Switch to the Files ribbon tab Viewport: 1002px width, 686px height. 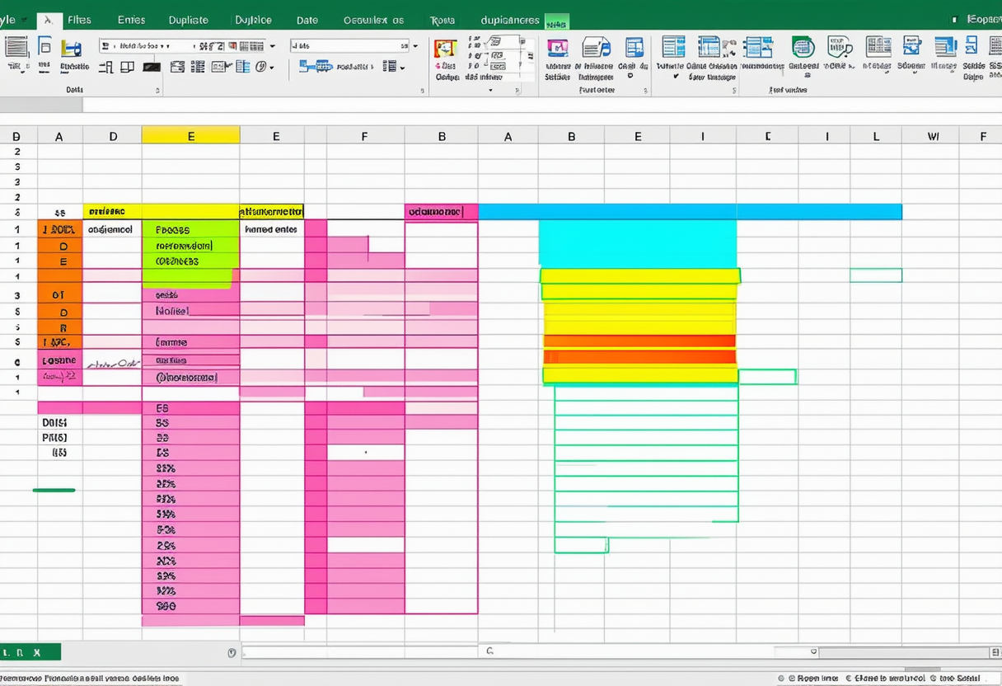[x=79, y=20]
